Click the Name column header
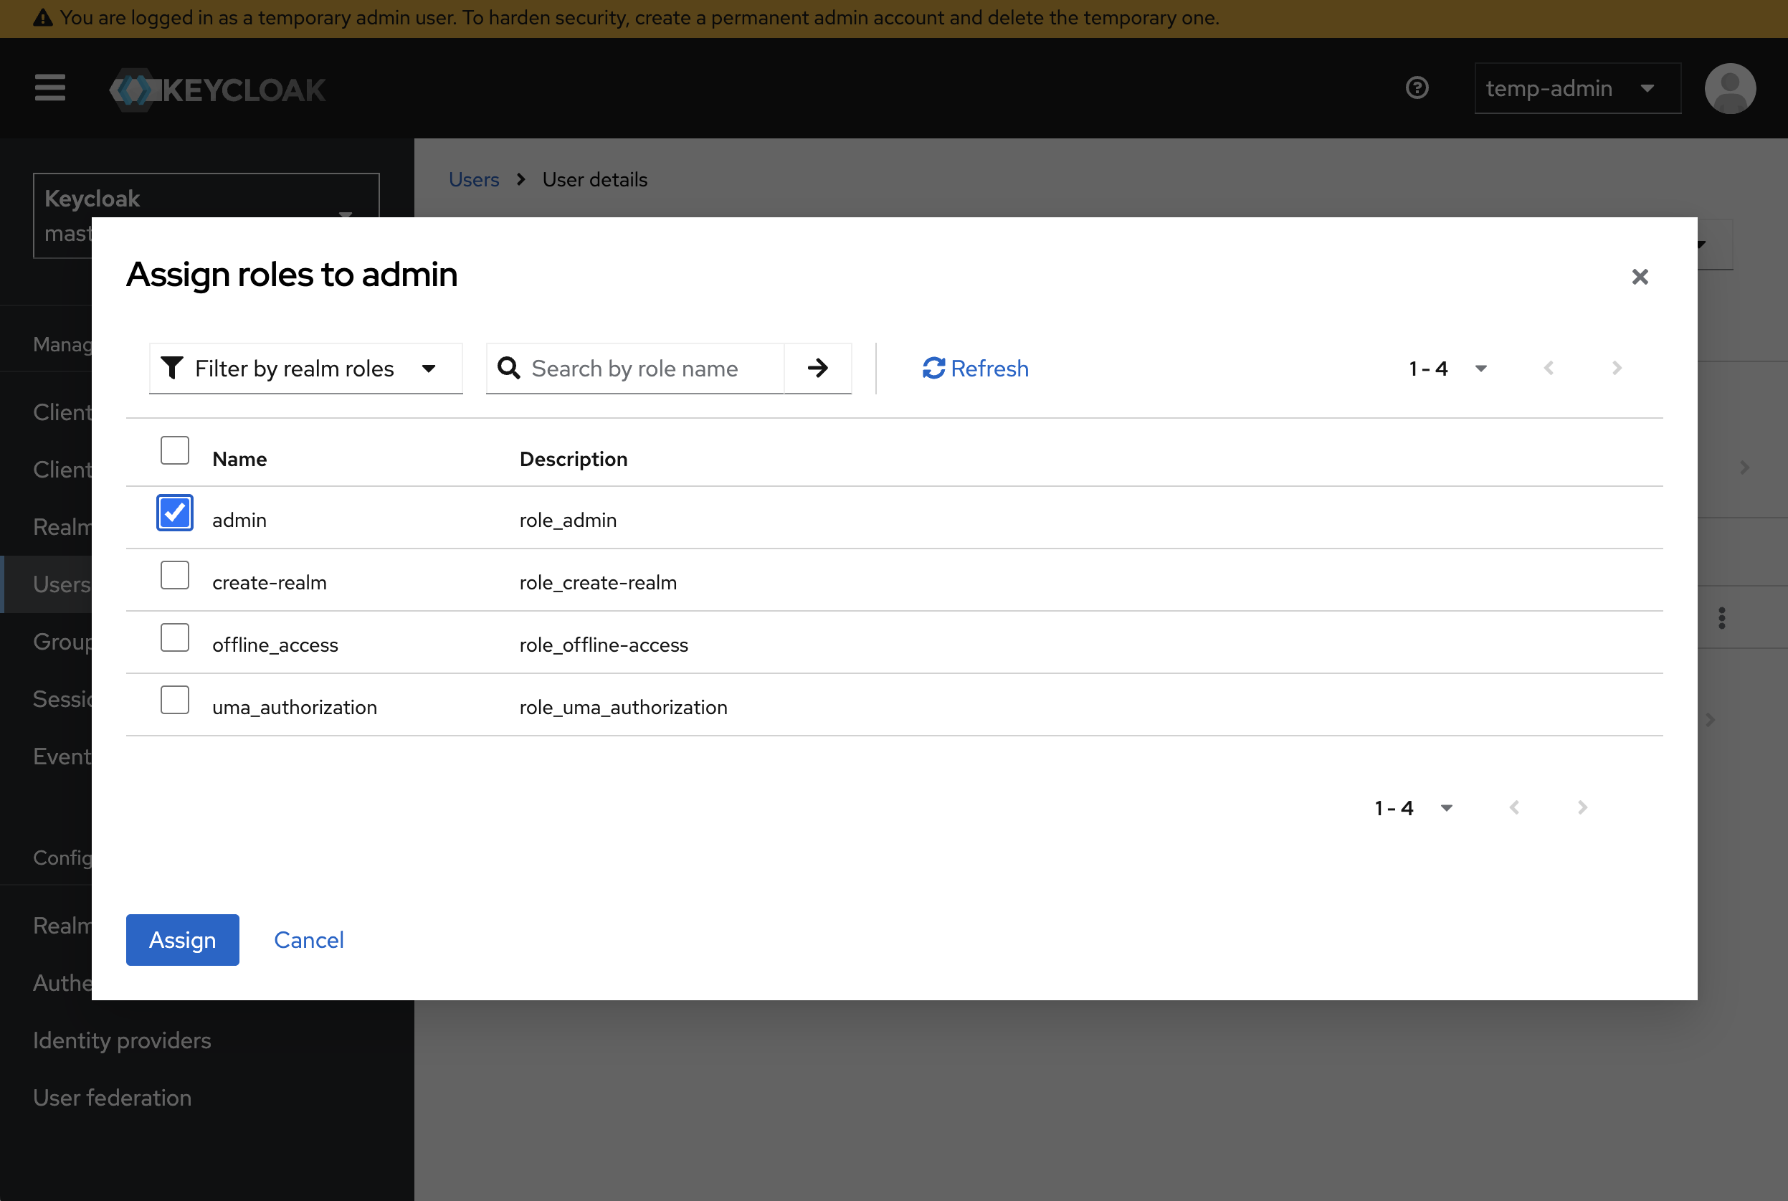The image size is (1788, 1201). pyautogui.click(x=239, y=459)
